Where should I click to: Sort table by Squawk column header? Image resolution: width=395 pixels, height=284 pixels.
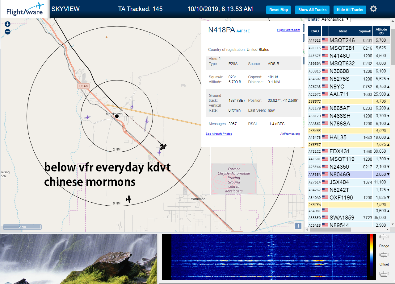[x=365, y=31]
